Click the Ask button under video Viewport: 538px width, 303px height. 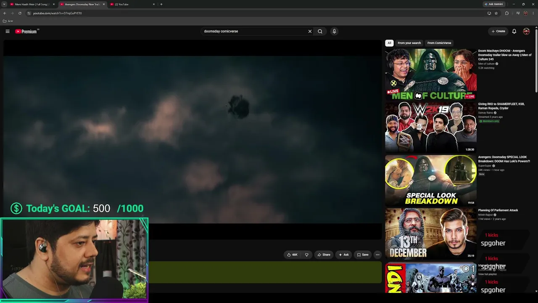pos(343,255)
